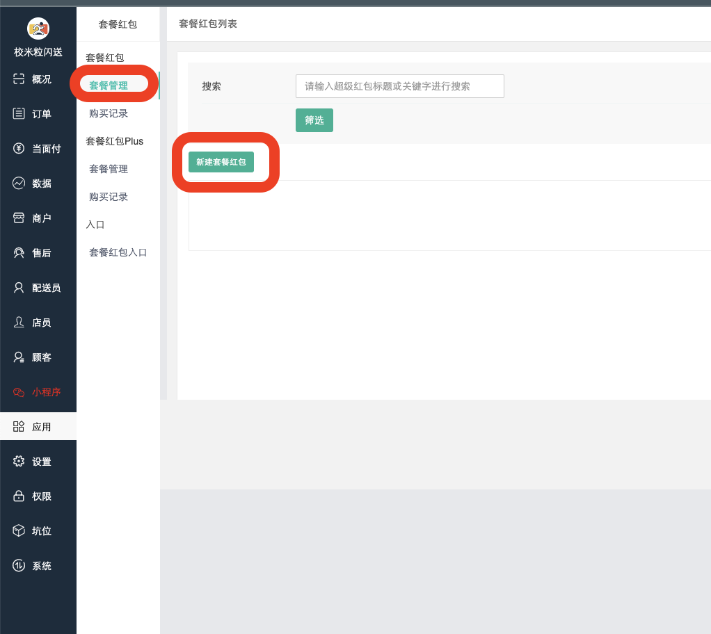Open the 概况 overview icon
The width and height of the screenshot is (711, 634).
pyautogui.click(x=19, y=79)
